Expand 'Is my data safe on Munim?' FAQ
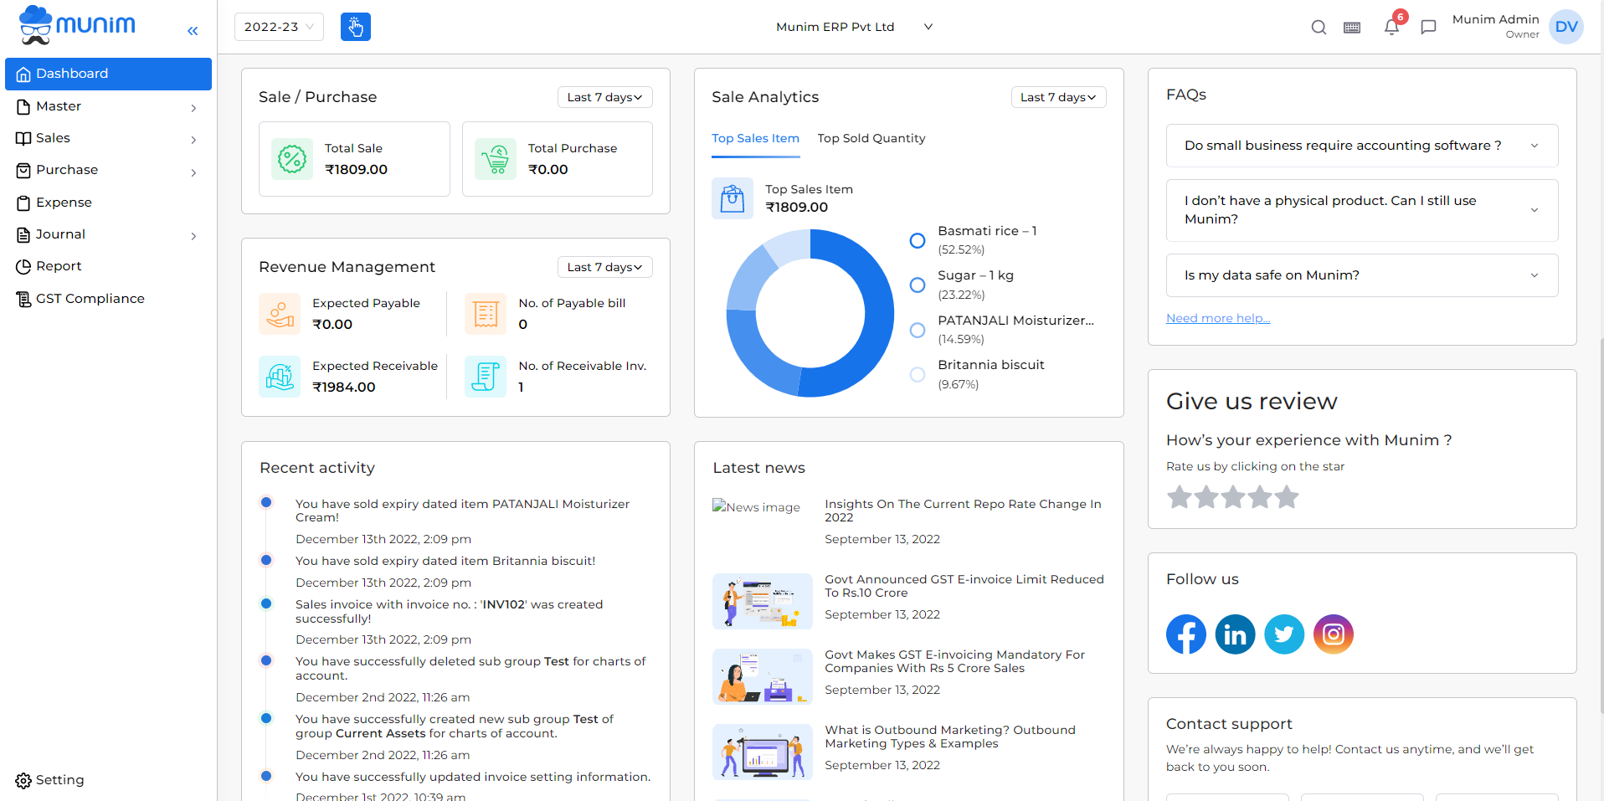The height and width of the screenshot is (801, 1604). (x=1361, y=275)
